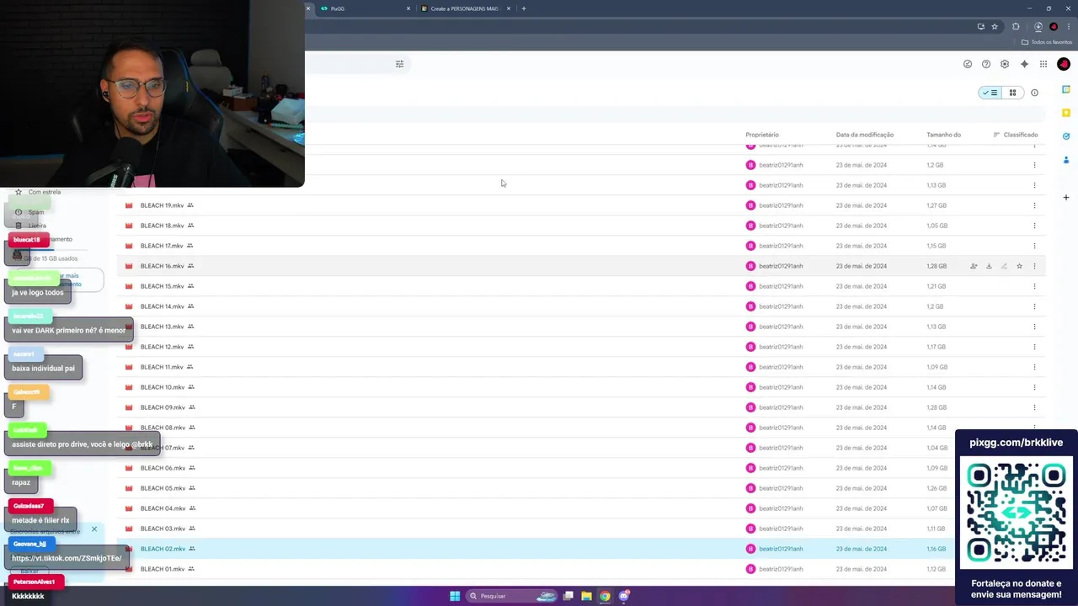1078x606 pixels.
Task: Open the Google account avatar in Drive
Action: 1064,64
